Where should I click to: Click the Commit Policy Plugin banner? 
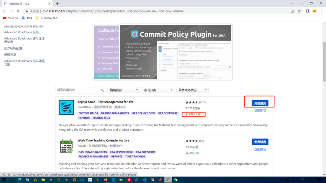(x=175, y=52)
